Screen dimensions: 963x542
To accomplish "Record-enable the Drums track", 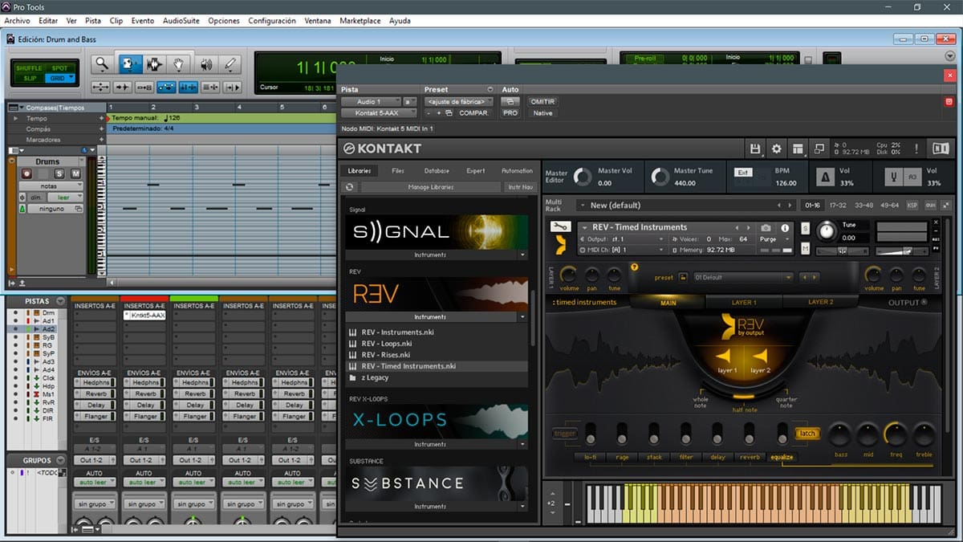I will point(26,174).
